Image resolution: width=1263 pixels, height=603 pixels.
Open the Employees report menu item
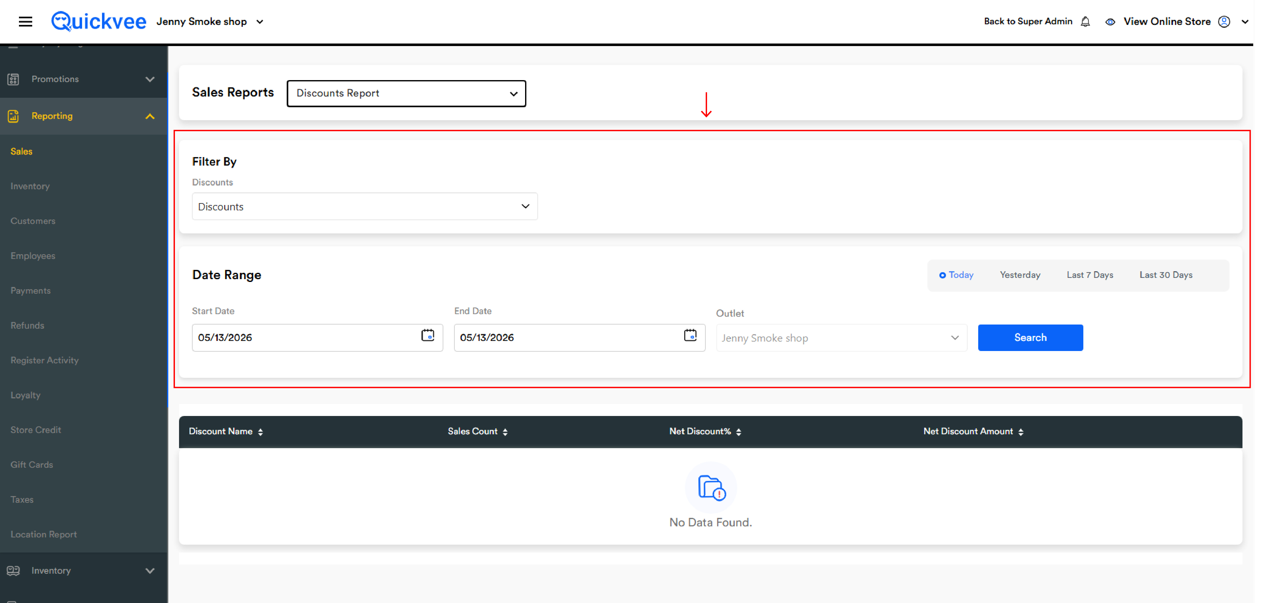[x=33, y=256]
